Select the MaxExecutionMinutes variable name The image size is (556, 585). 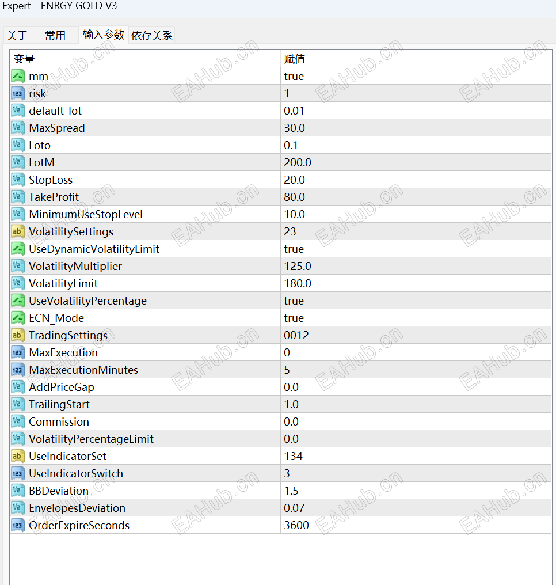83,370
